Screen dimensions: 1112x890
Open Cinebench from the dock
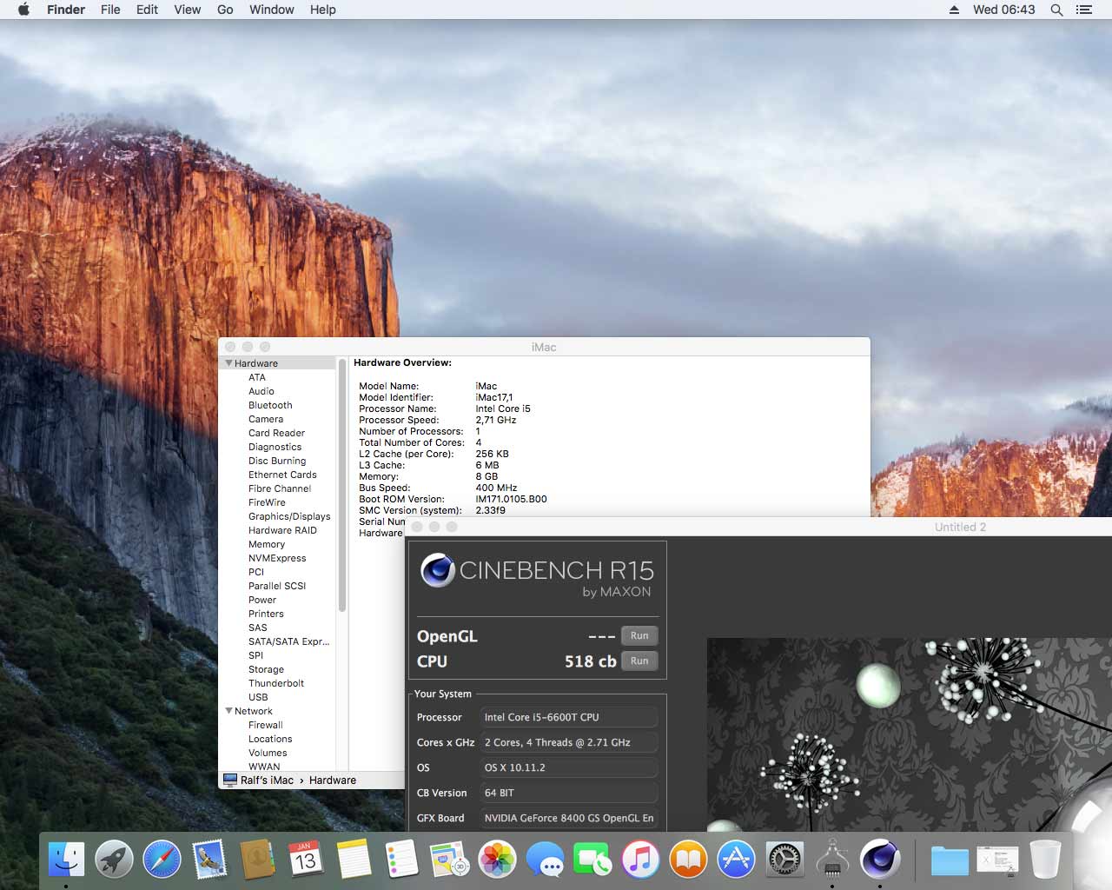point(879,859)
